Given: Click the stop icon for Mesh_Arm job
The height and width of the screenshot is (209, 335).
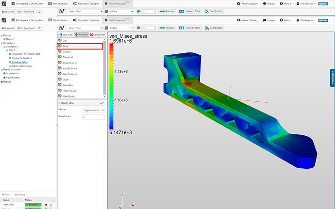Looking at the screenshot, I should (46, 205).
